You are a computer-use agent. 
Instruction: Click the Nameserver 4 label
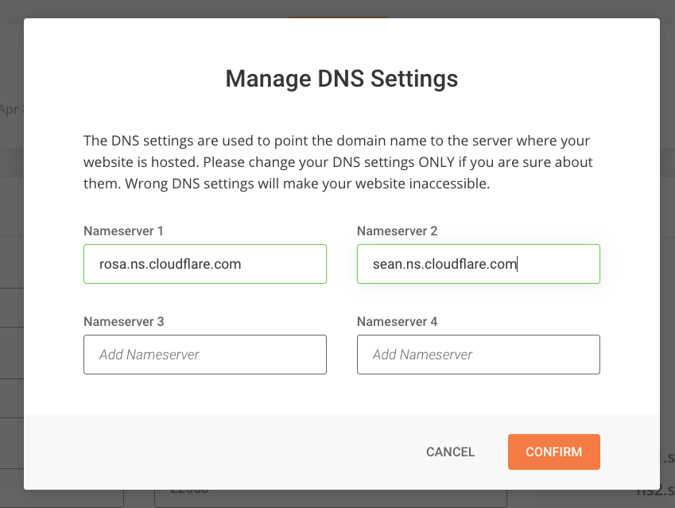(x=397, y=322)
